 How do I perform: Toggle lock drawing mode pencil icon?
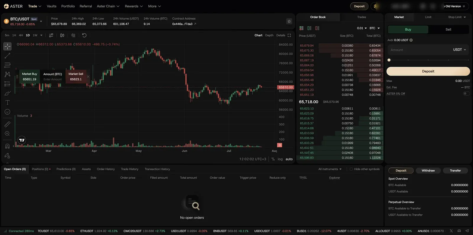pyautogui.click(x=7, y=156)
